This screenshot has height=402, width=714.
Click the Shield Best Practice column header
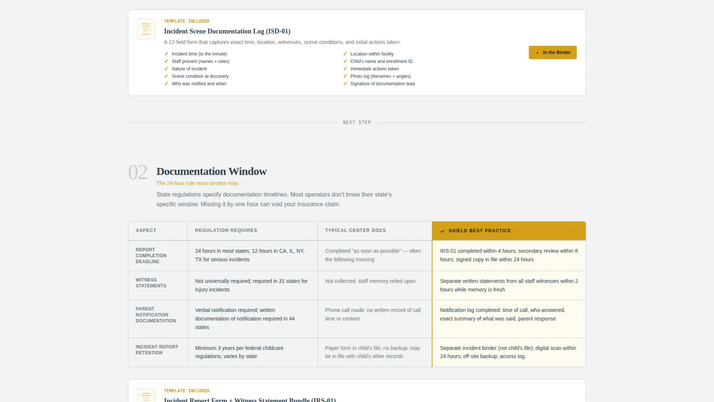tap(509, 231)
